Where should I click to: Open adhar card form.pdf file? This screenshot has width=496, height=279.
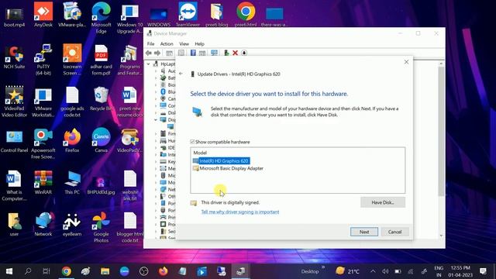pos(101,60)
